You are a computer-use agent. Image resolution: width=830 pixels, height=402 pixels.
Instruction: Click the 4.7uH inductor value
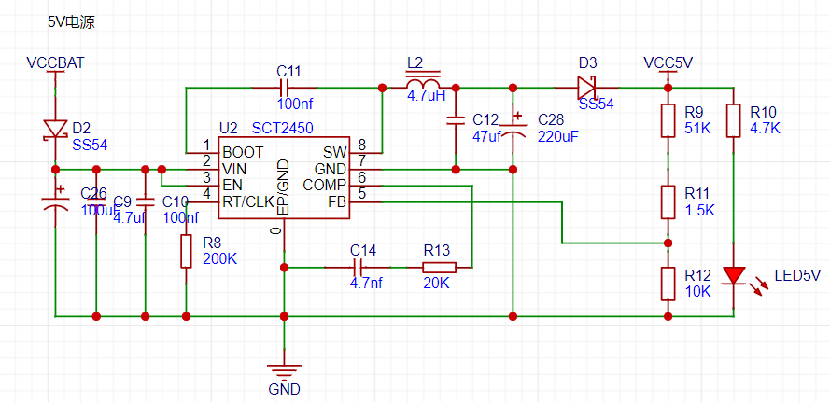[x=426, y=98]
